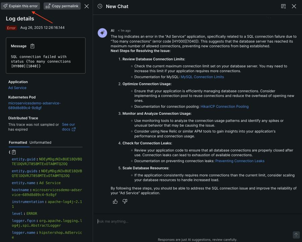Select the level attribute key

17,213
